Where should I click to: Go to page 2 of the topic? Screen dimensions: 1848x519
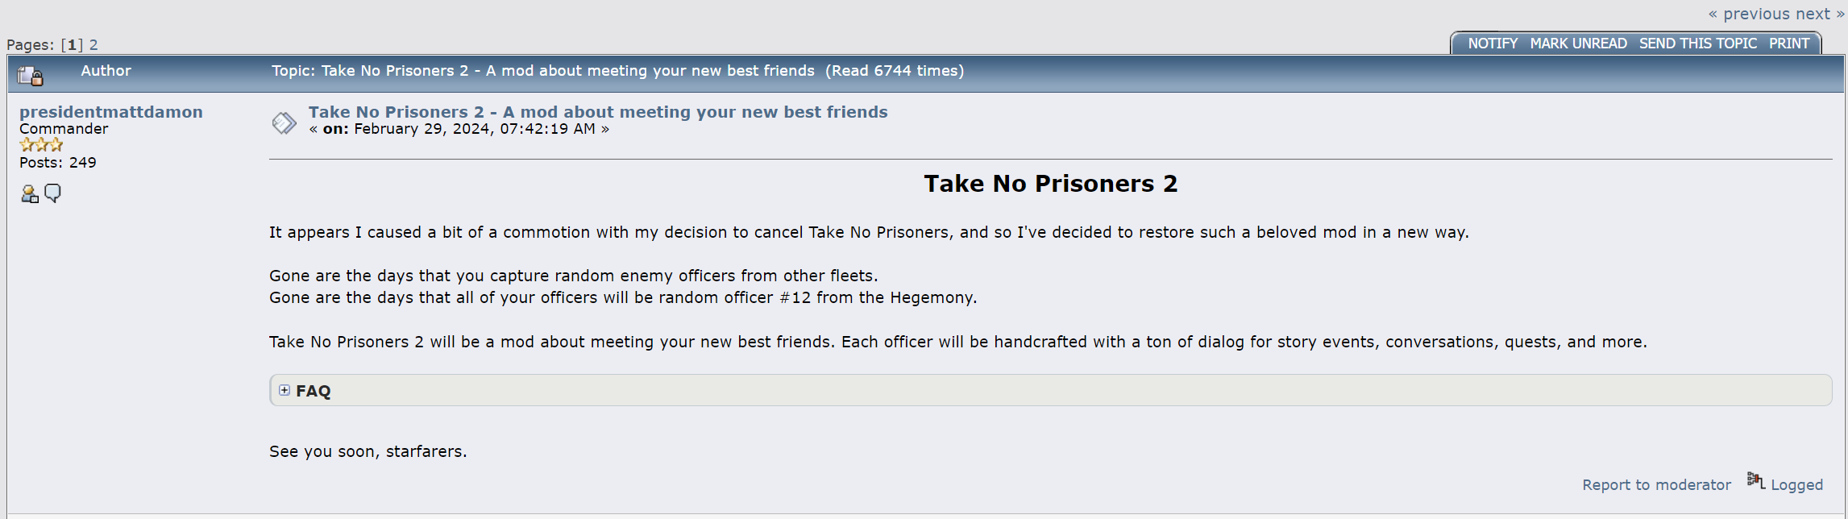pos(93,45)
